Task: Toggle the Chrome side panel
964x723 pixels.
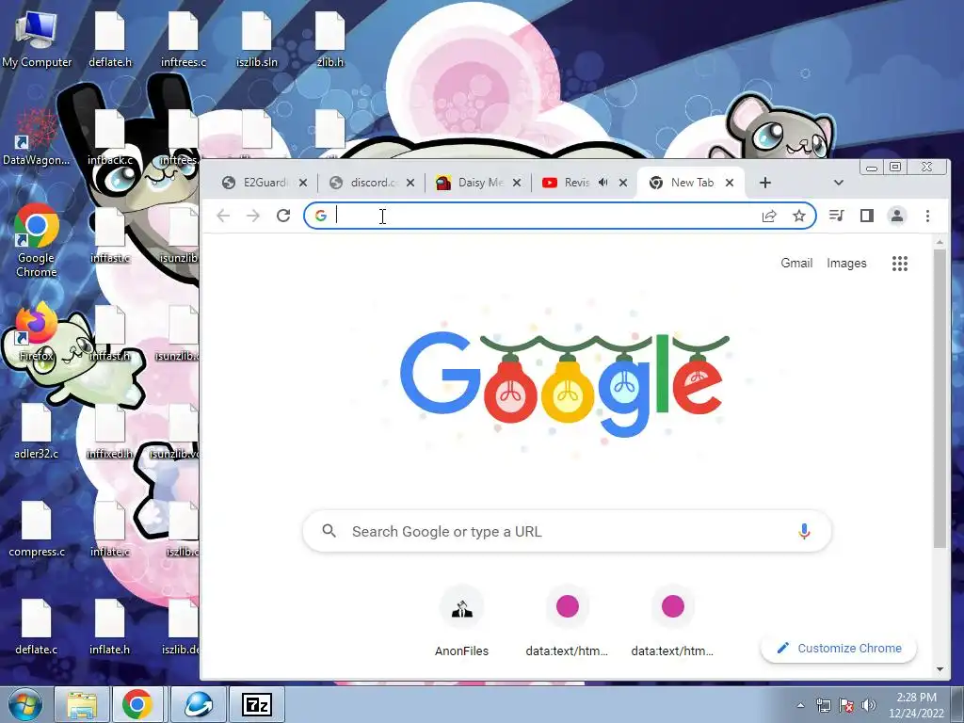Action: (867, 216)
